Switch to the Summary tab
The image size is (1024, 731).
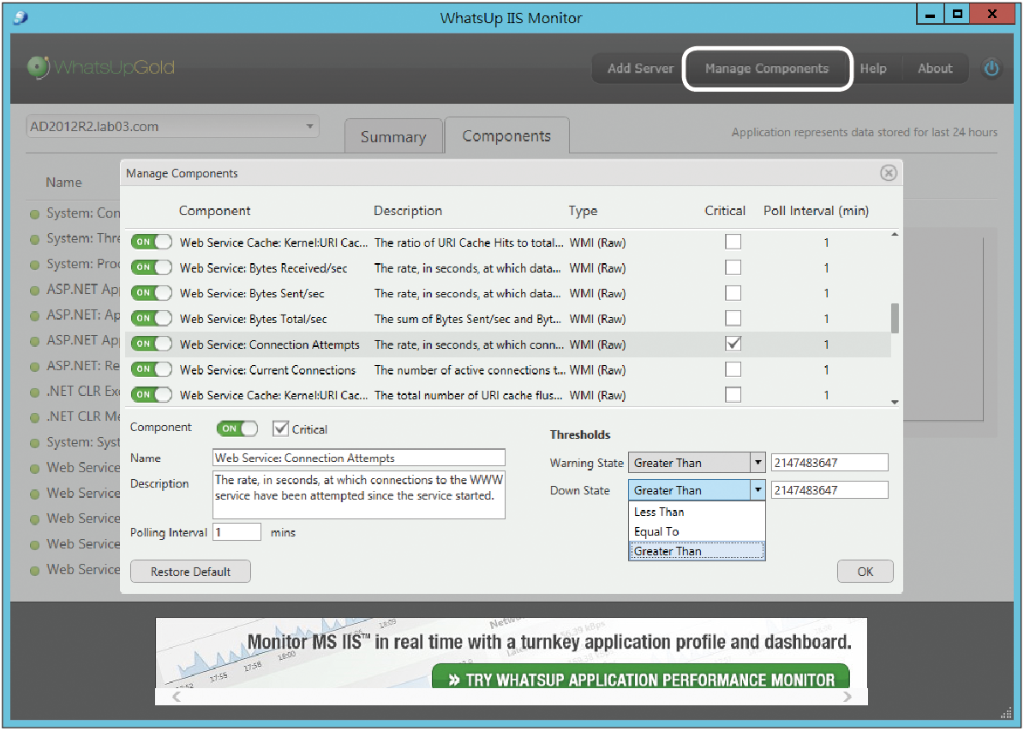click(x=393, y=136)
